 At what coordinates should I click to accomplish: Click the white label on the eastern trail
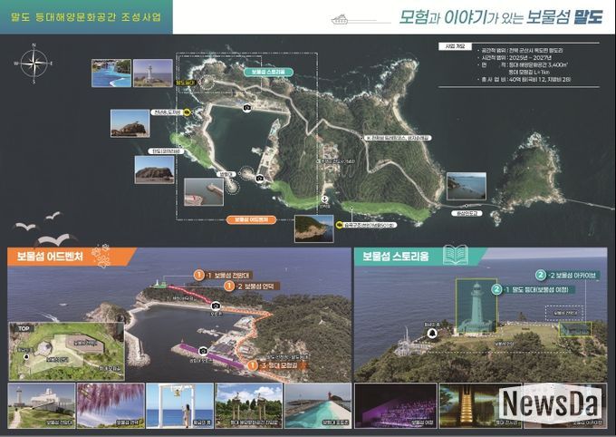[x=398, y=138]
